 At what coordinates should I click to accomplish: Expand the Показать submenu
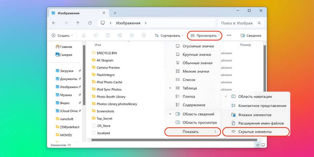[193, 132]
